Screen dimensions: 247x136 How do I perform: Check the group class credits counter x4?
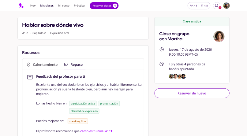194,6
